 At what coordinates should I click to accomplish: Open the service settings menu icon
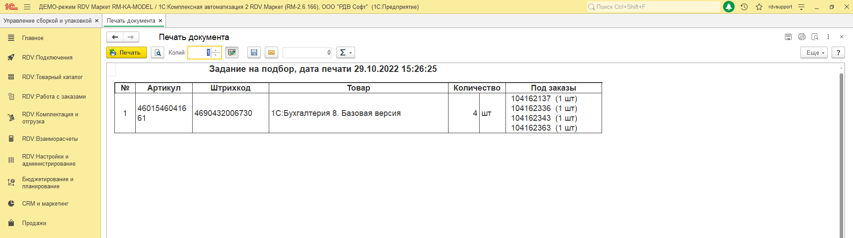[x=801, y=7]
